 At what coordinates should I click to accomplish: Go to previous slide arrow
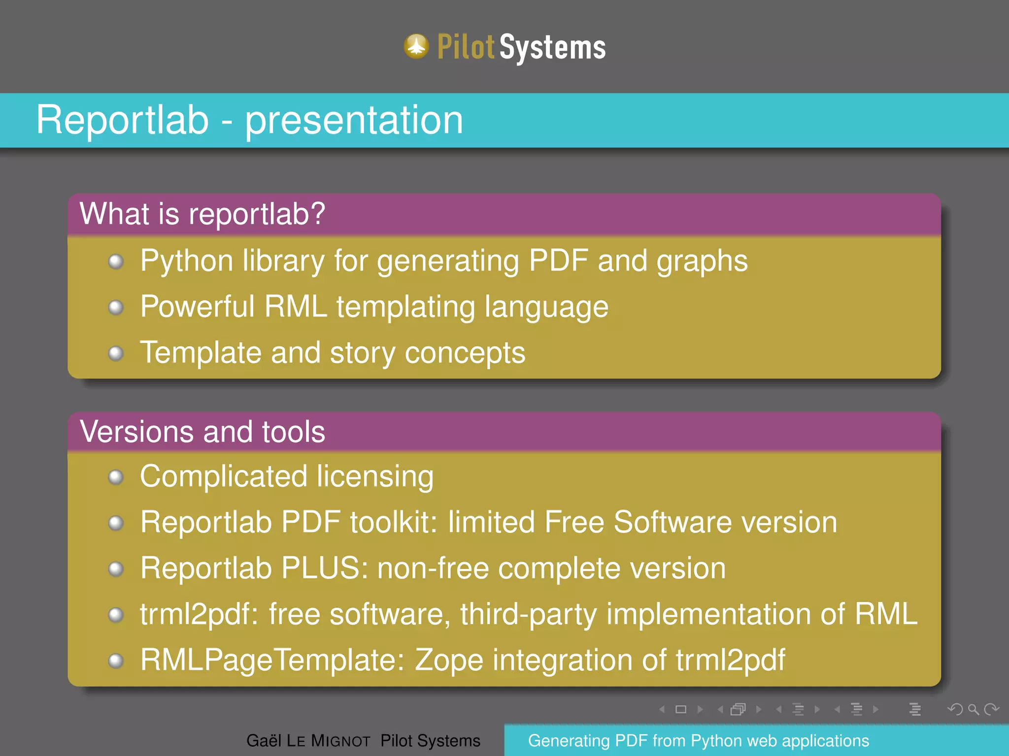pyautogui.click(x=662, y=709)
